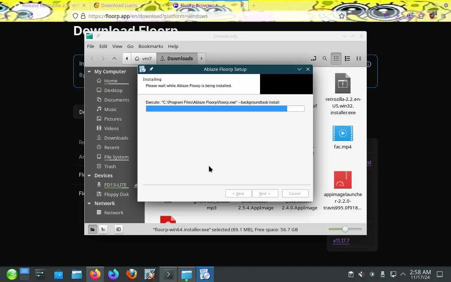451x282 pixels.
Task: Switch file manager to icon view
Action: [336, 59]
